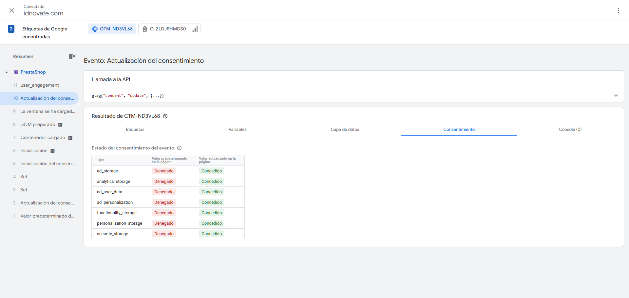This screenshot has height=298, width=629.
Task: Click the clear events list icon
Action: pyautogui.click(x=72, y=56)
